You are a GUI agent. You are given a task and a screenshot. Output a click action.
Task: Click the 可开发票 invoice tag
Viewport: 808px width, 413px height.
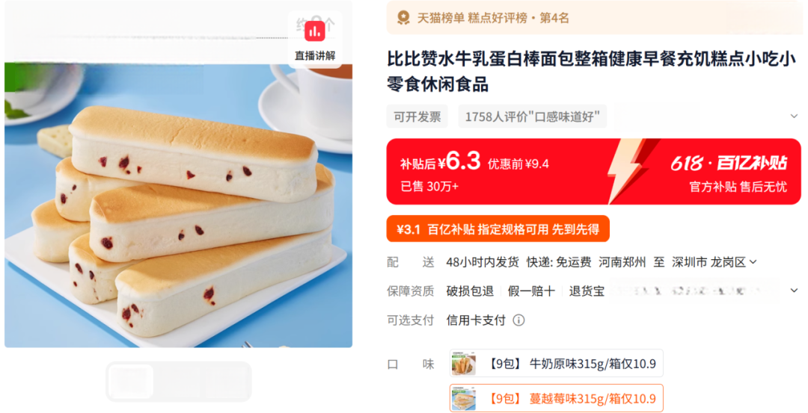point(417,117)
